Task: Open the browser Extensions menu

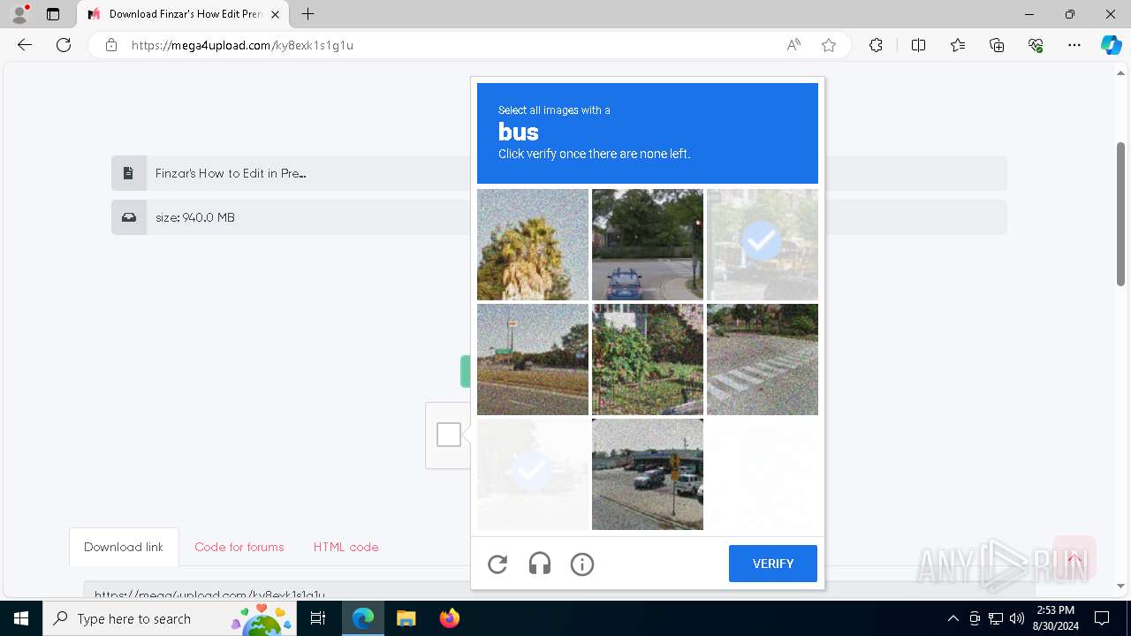Action: (x=876, y=45)
